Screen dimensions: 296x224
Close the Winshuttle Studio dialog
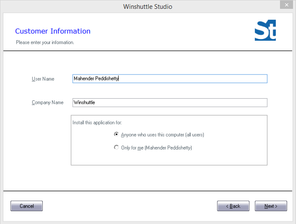coord(286,5)
